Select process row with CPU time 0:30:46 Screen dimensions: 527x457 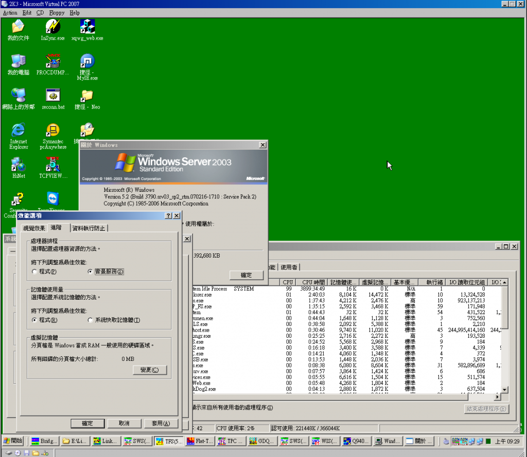click(x=347, y=330)
